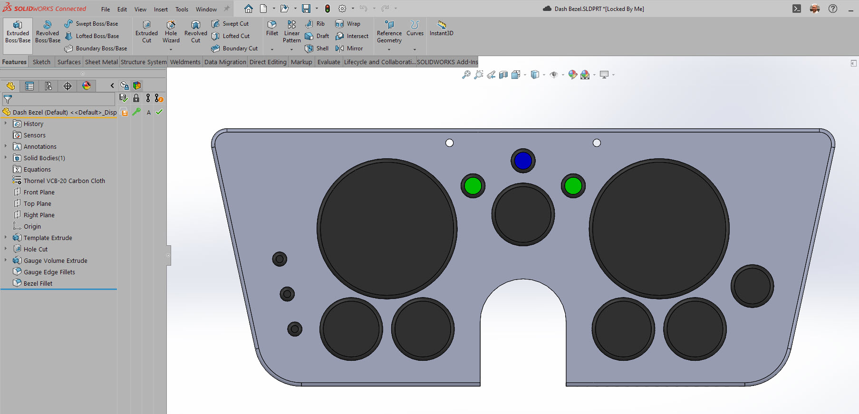Toggle the Hide/Show Items eye icon

pyautogui.click(x=553, y=75)
